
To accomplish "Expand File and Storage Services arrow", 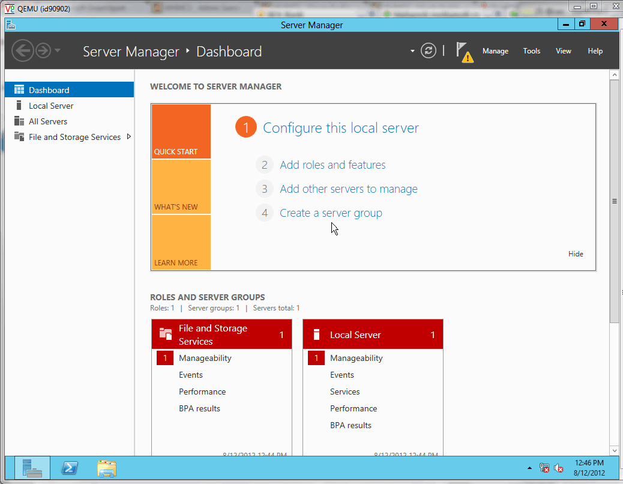I will 128,137.
